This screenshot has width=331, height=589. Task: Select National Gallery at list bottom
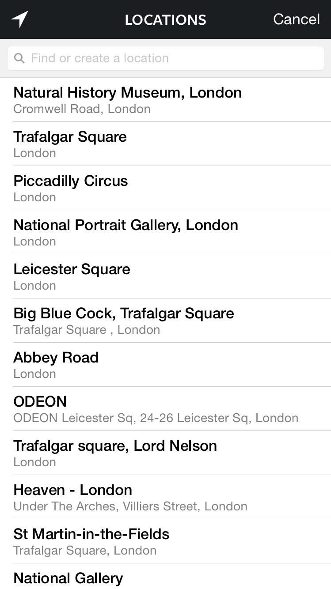pyautogui.click(x=68, y=578)
